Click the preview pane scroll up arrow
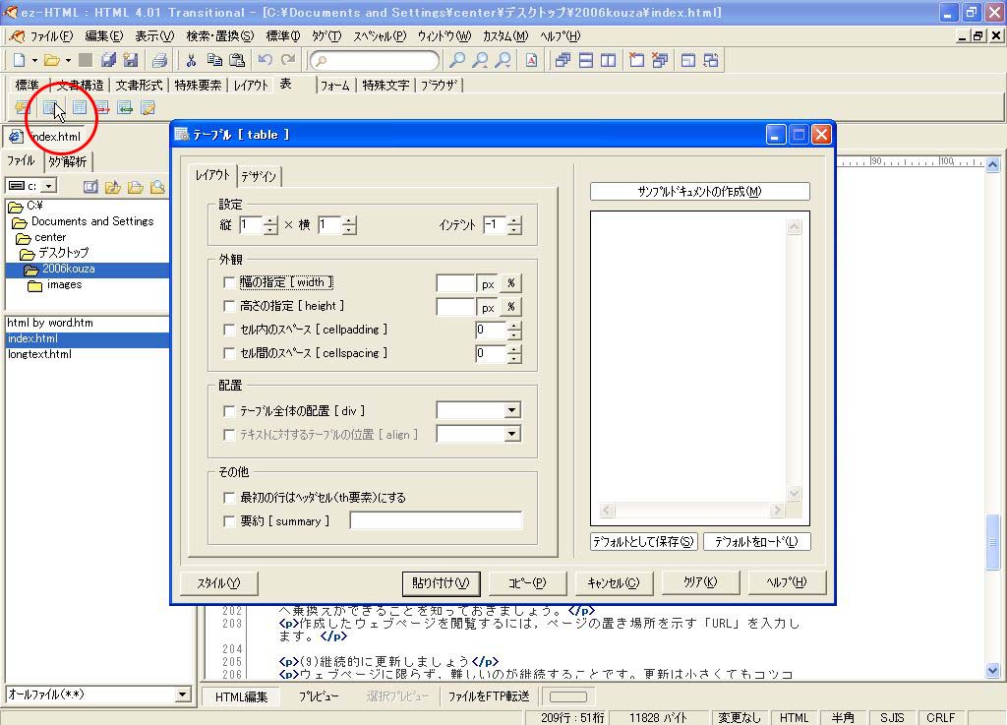The width and height of the screenshot is (1007, 725). pyautogui.click(x=794, y=226)
